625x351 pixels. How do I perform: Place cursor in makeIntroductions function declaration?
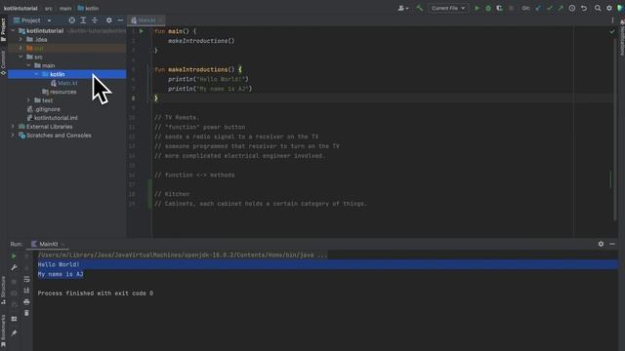point(197,69)
